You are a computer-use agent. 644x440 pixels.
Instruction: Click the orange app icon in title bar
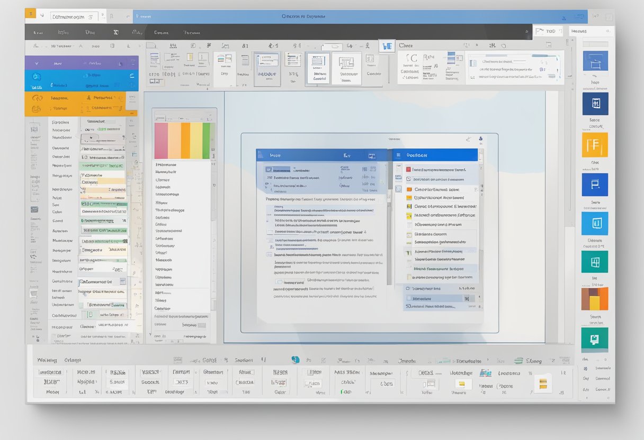[31, 16]
